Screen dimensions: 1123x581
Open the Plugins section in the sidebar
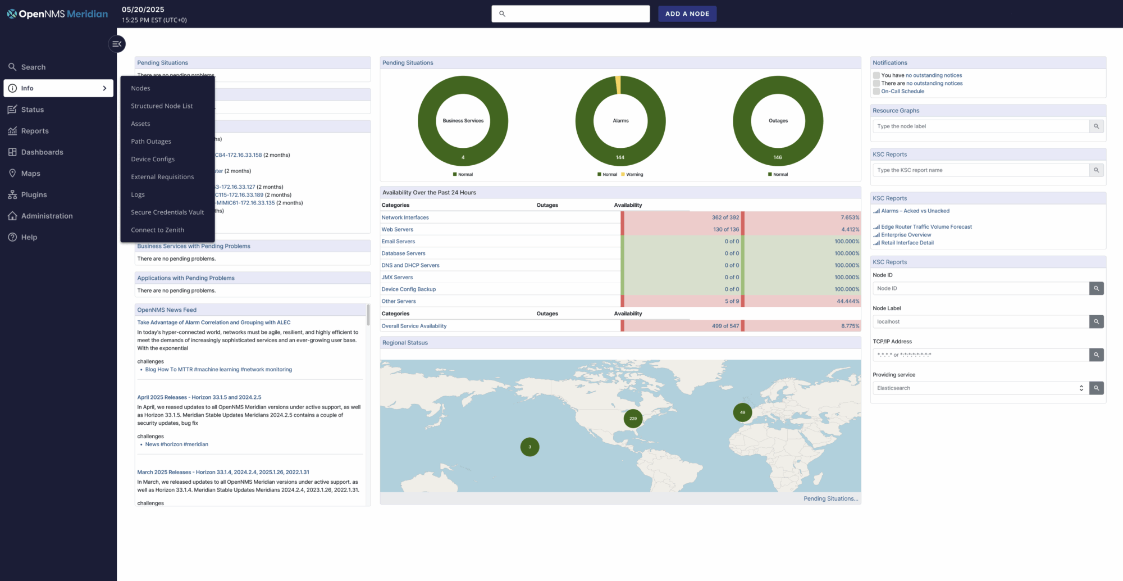tap(34, 195)
